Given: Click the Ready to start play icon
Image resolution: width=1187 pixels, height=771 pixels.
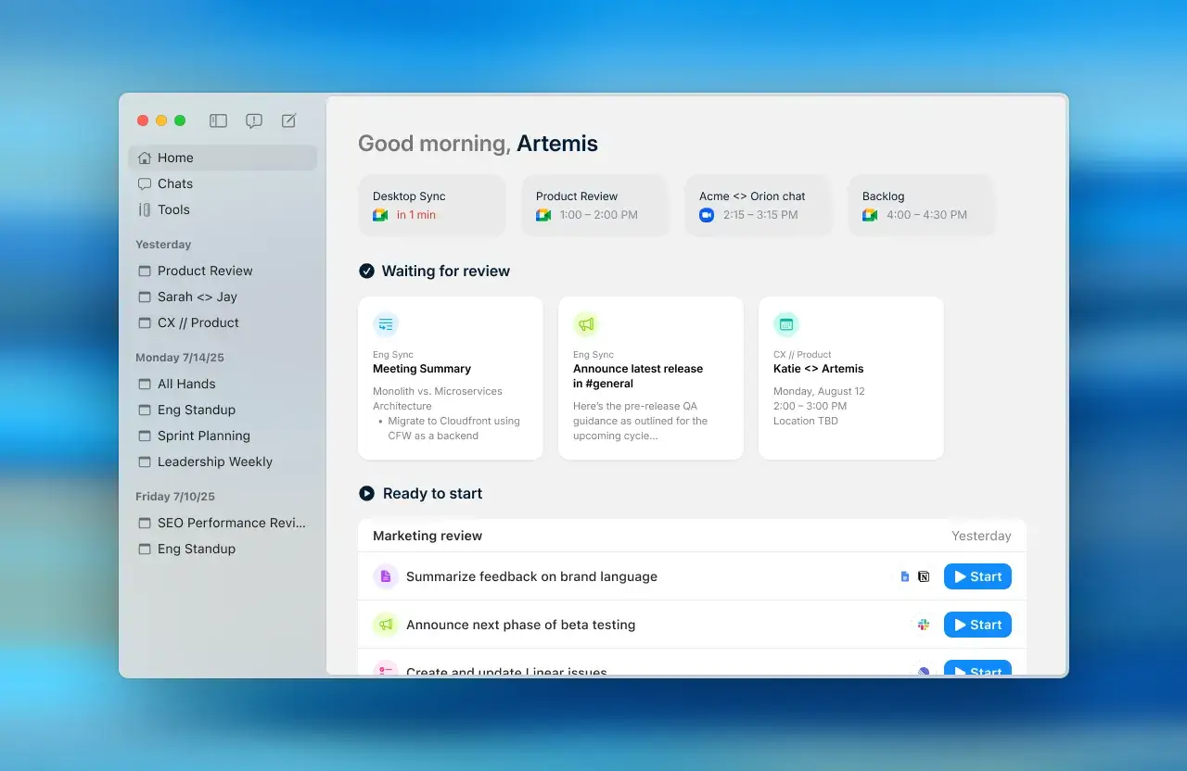Looking at the screenshot, I should (366, 494).
